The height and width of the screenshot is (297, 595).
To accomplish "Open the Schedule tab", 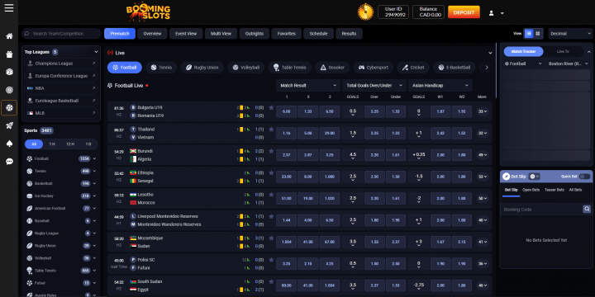I will click(x=318, y=34).
